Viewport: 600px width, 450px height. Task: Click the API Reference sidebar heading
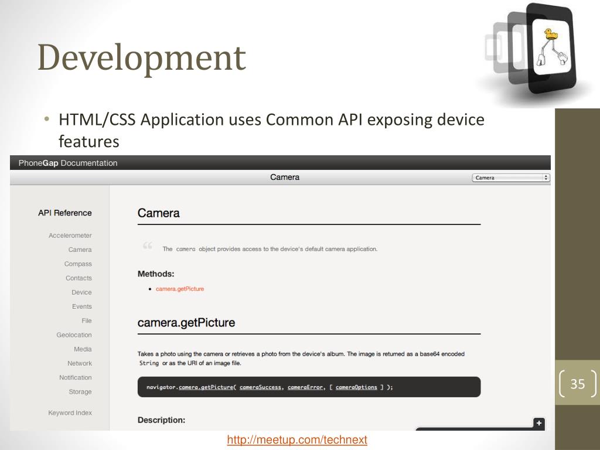tap(64, 213)
